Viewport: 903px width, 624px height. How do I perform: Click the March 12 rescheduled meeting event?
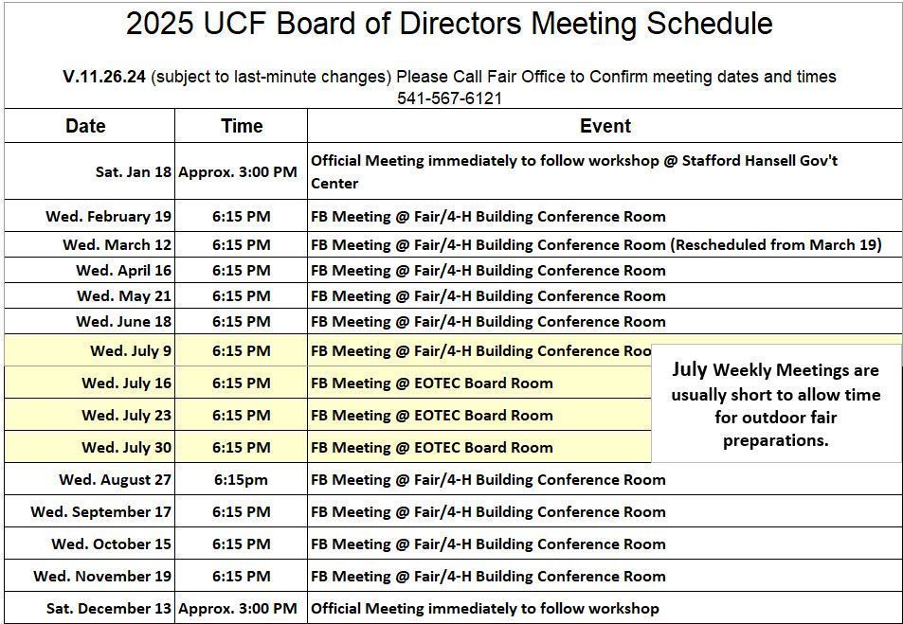596,244
